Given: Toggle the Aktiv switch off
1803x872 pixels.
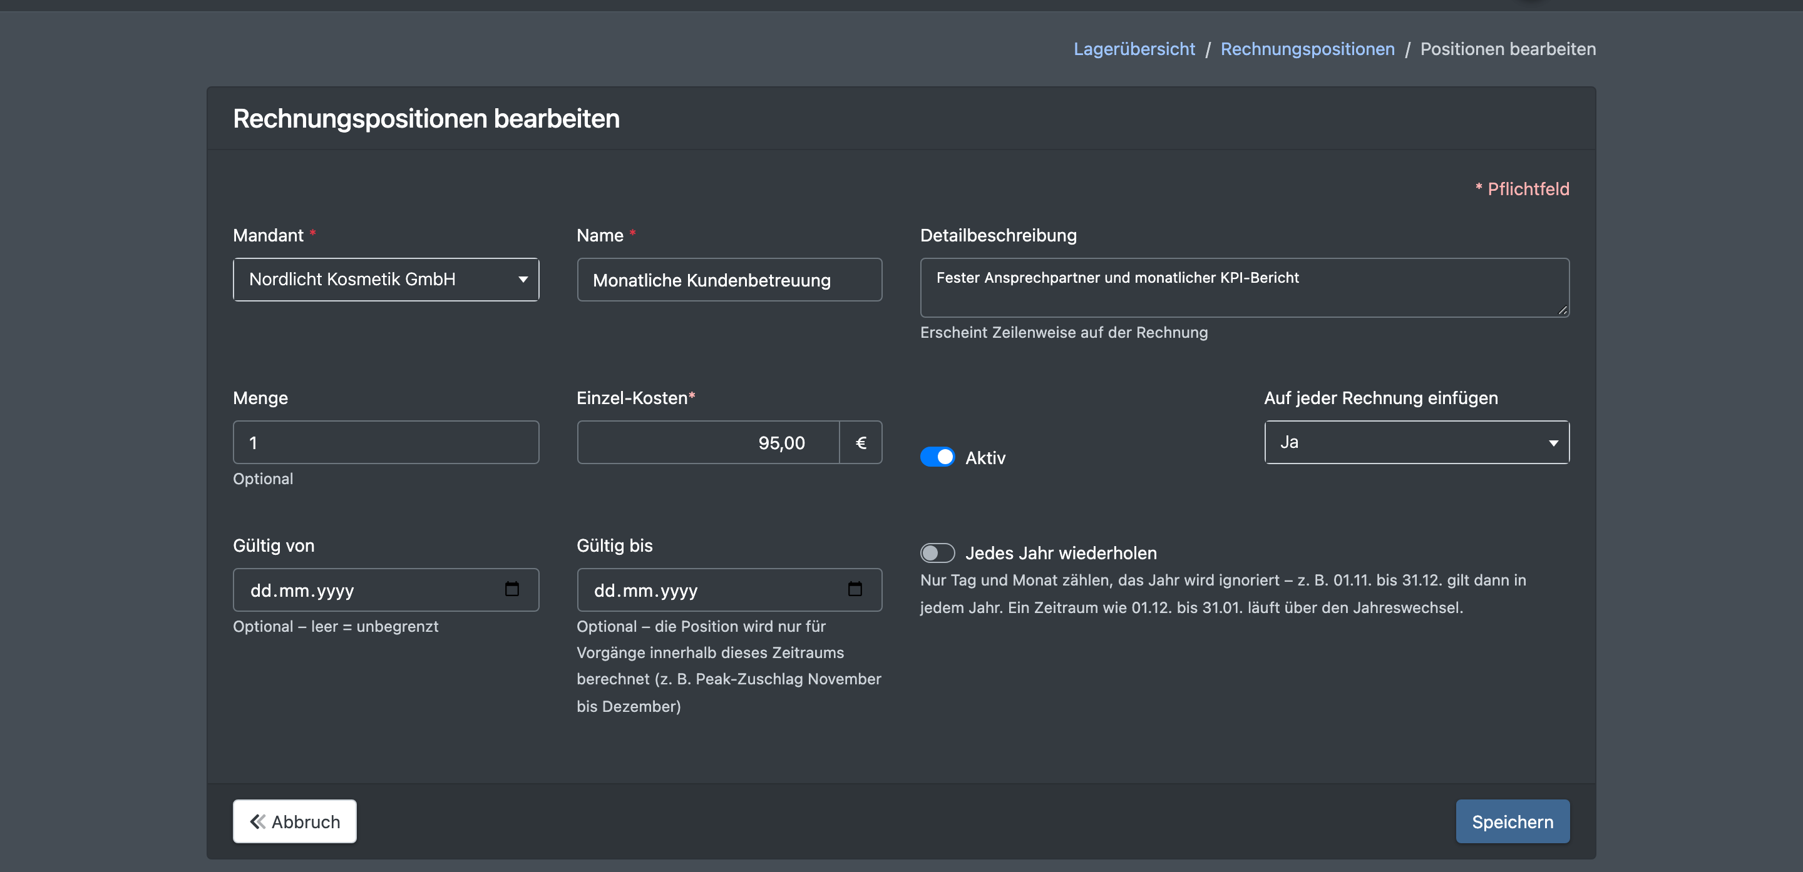Looking at the screenshot, I should point(937,457).
